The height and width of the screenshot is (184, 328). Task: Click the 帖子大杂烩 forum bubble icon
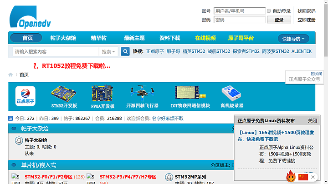coord(19,140)
